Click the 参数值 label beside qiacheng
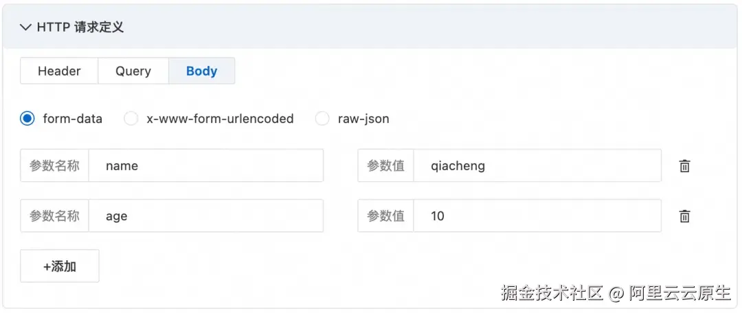The image size is (742, 313). click(385, 166)
